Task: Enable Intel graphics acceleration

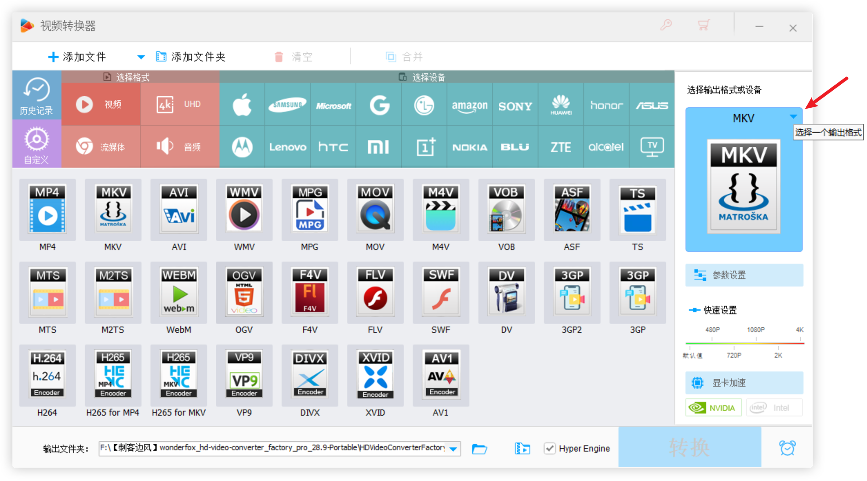Action: [775, 408]
